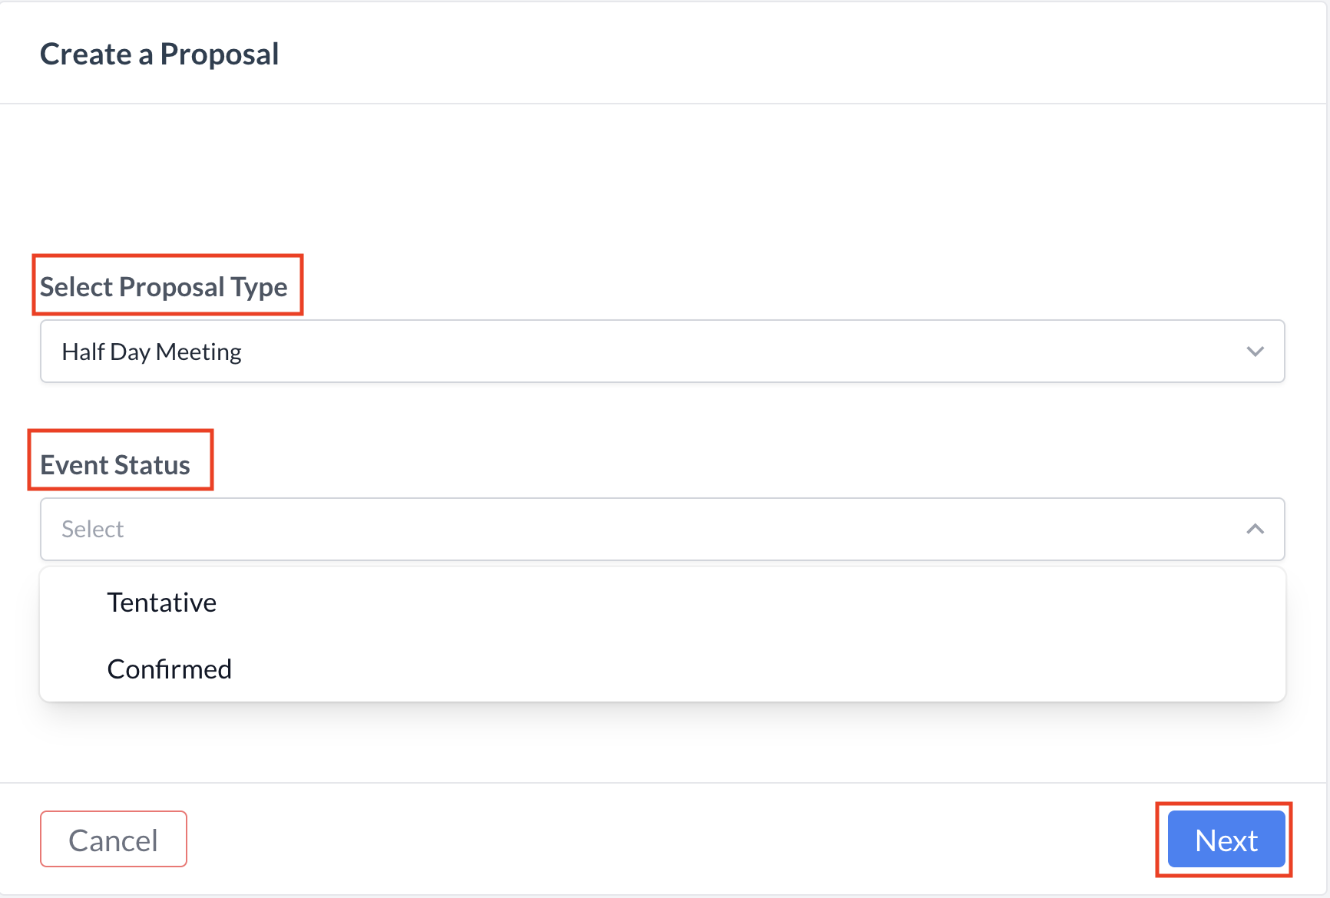Proceed to the next proposal step
Image resolution: width=1330 pixels, height=898 pixels.
(1226, 840)
